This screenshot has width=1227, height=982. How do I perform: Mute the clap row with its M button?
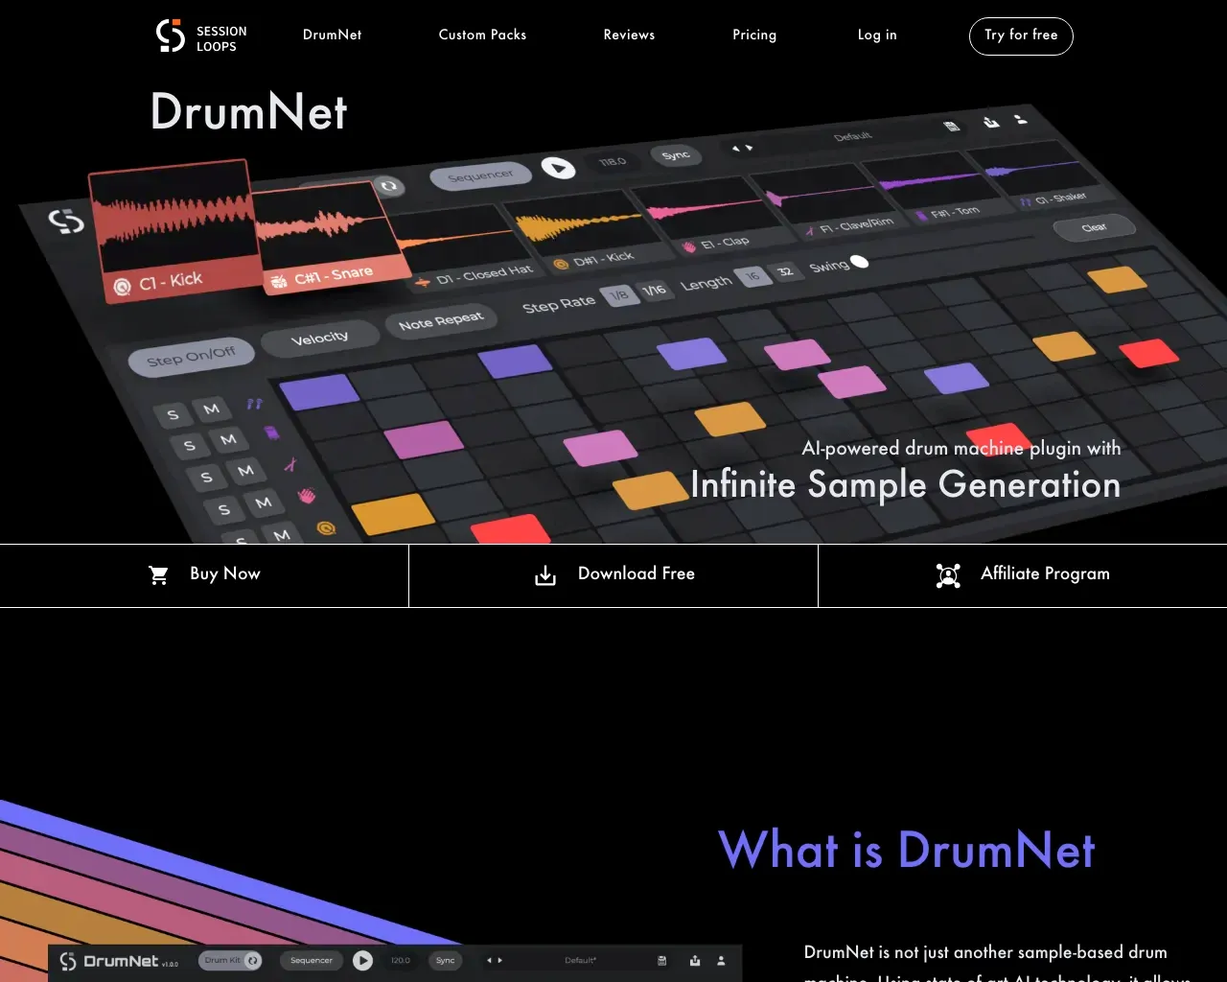(x=264, y=502)
